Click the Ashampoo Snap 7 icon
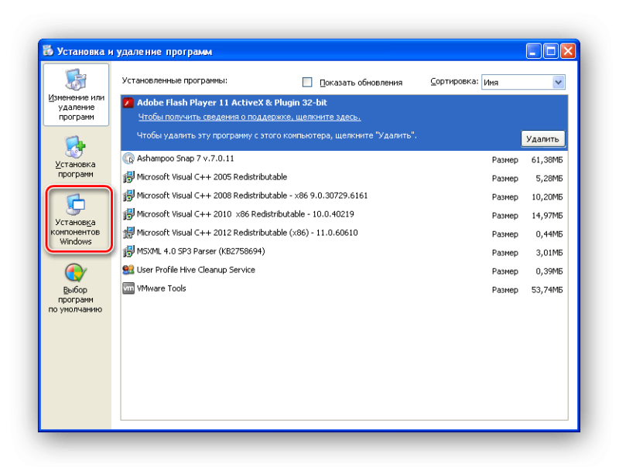Viewport: 619px width, 471px height. tap(128, 159)
